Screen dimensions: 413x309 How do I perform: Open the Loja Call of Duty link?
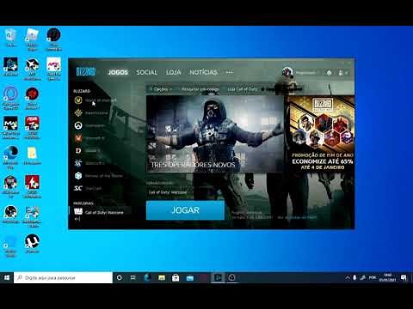[243, 89]
